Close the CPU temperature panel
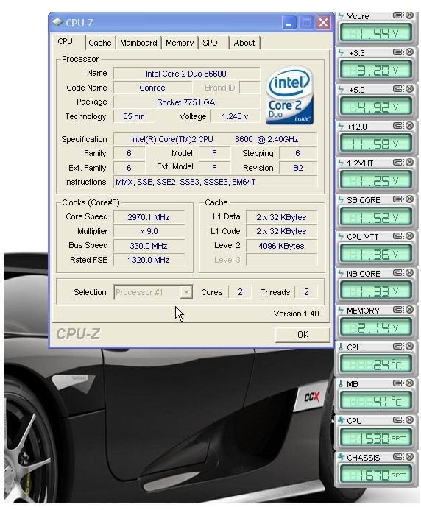The height and width of the screenshot is (510, 421). point(410,347)
